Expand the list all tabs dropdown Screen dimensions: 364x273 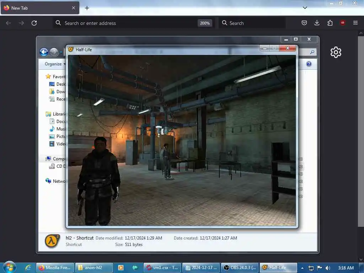click(x=305, y=8)
